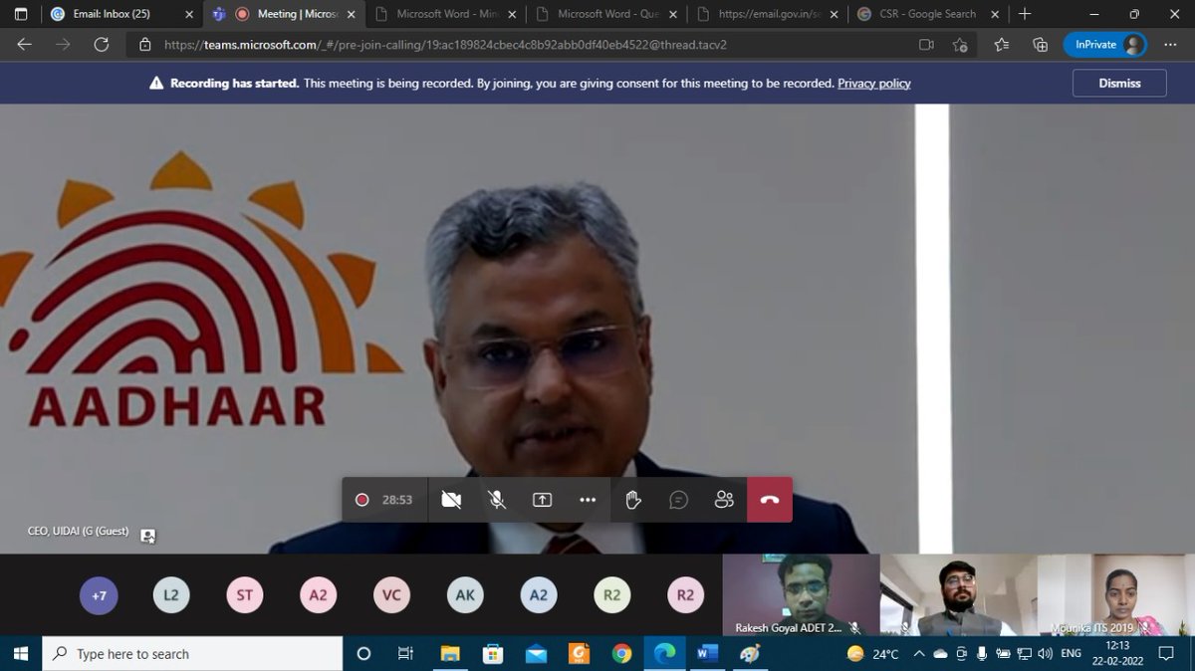
Task: Open File Explorer from taskbar
Action: tap(450, 654)
